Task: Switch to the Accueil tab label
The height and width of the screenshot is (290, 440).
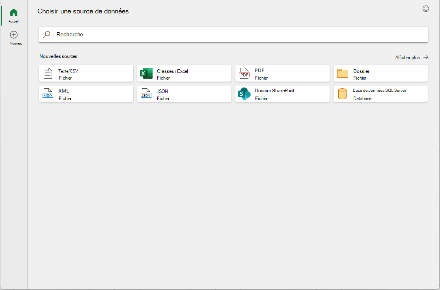Action: pyautogui.click(x=13, y=21)
